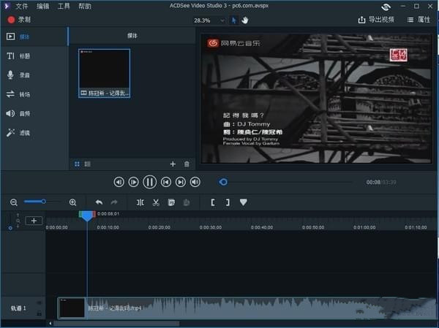This screenshot has width=439, height=328.
Task: Select the hand pan tool
Action: click(x=245, y=20)
